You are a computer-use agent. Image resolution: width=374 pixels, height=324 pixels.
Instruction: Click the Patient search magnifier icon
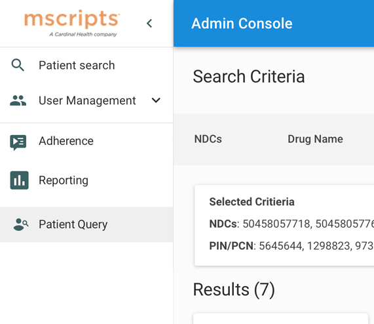(x=18, y=65)
